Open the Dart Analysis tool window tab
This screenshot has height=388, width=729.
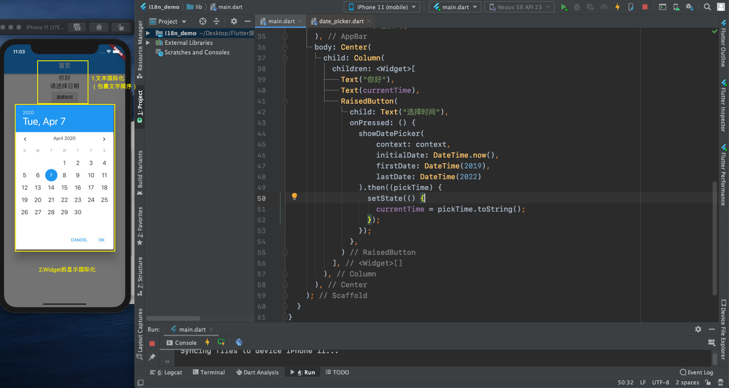(x=257, y=372)
